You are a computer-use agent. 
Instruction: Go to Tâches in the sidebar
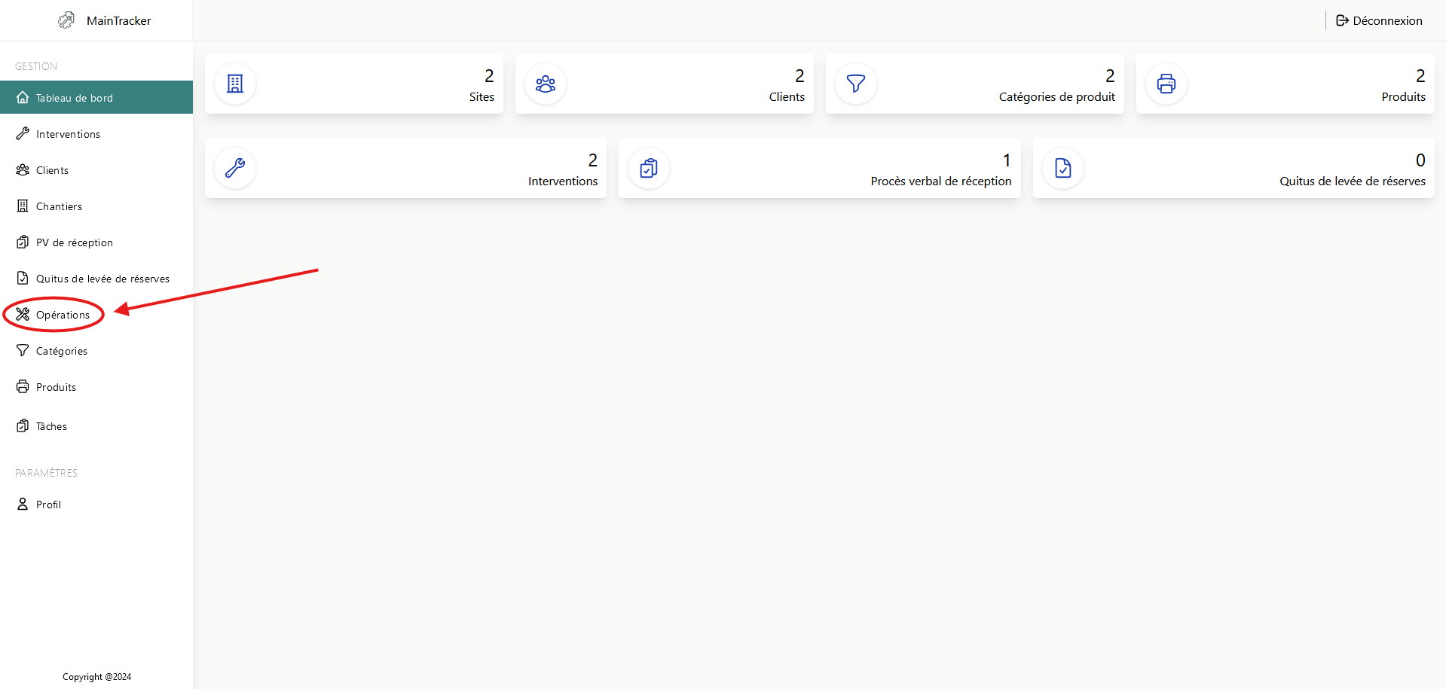pos(51,426)
